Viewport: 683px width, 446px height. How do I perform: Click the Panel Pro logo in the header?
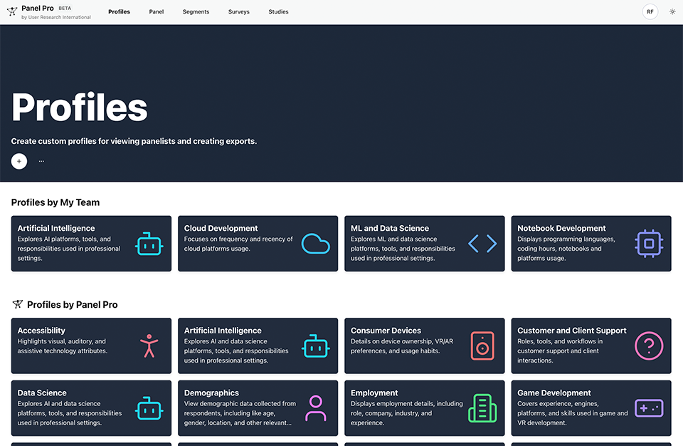pyautogui.click(x=37, y=11)
